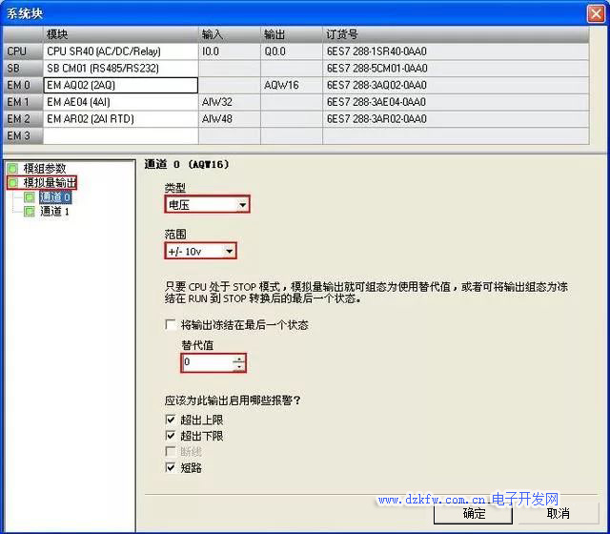The height and width of the screenshot is (534, 610).
Task: Open the 范围 +/- 10v dropdown
Action: click(229, 252)
